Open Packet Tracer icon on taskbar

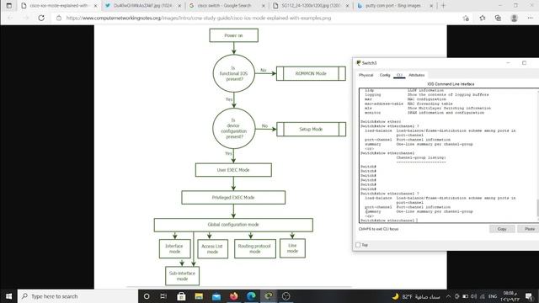(269, 296)
